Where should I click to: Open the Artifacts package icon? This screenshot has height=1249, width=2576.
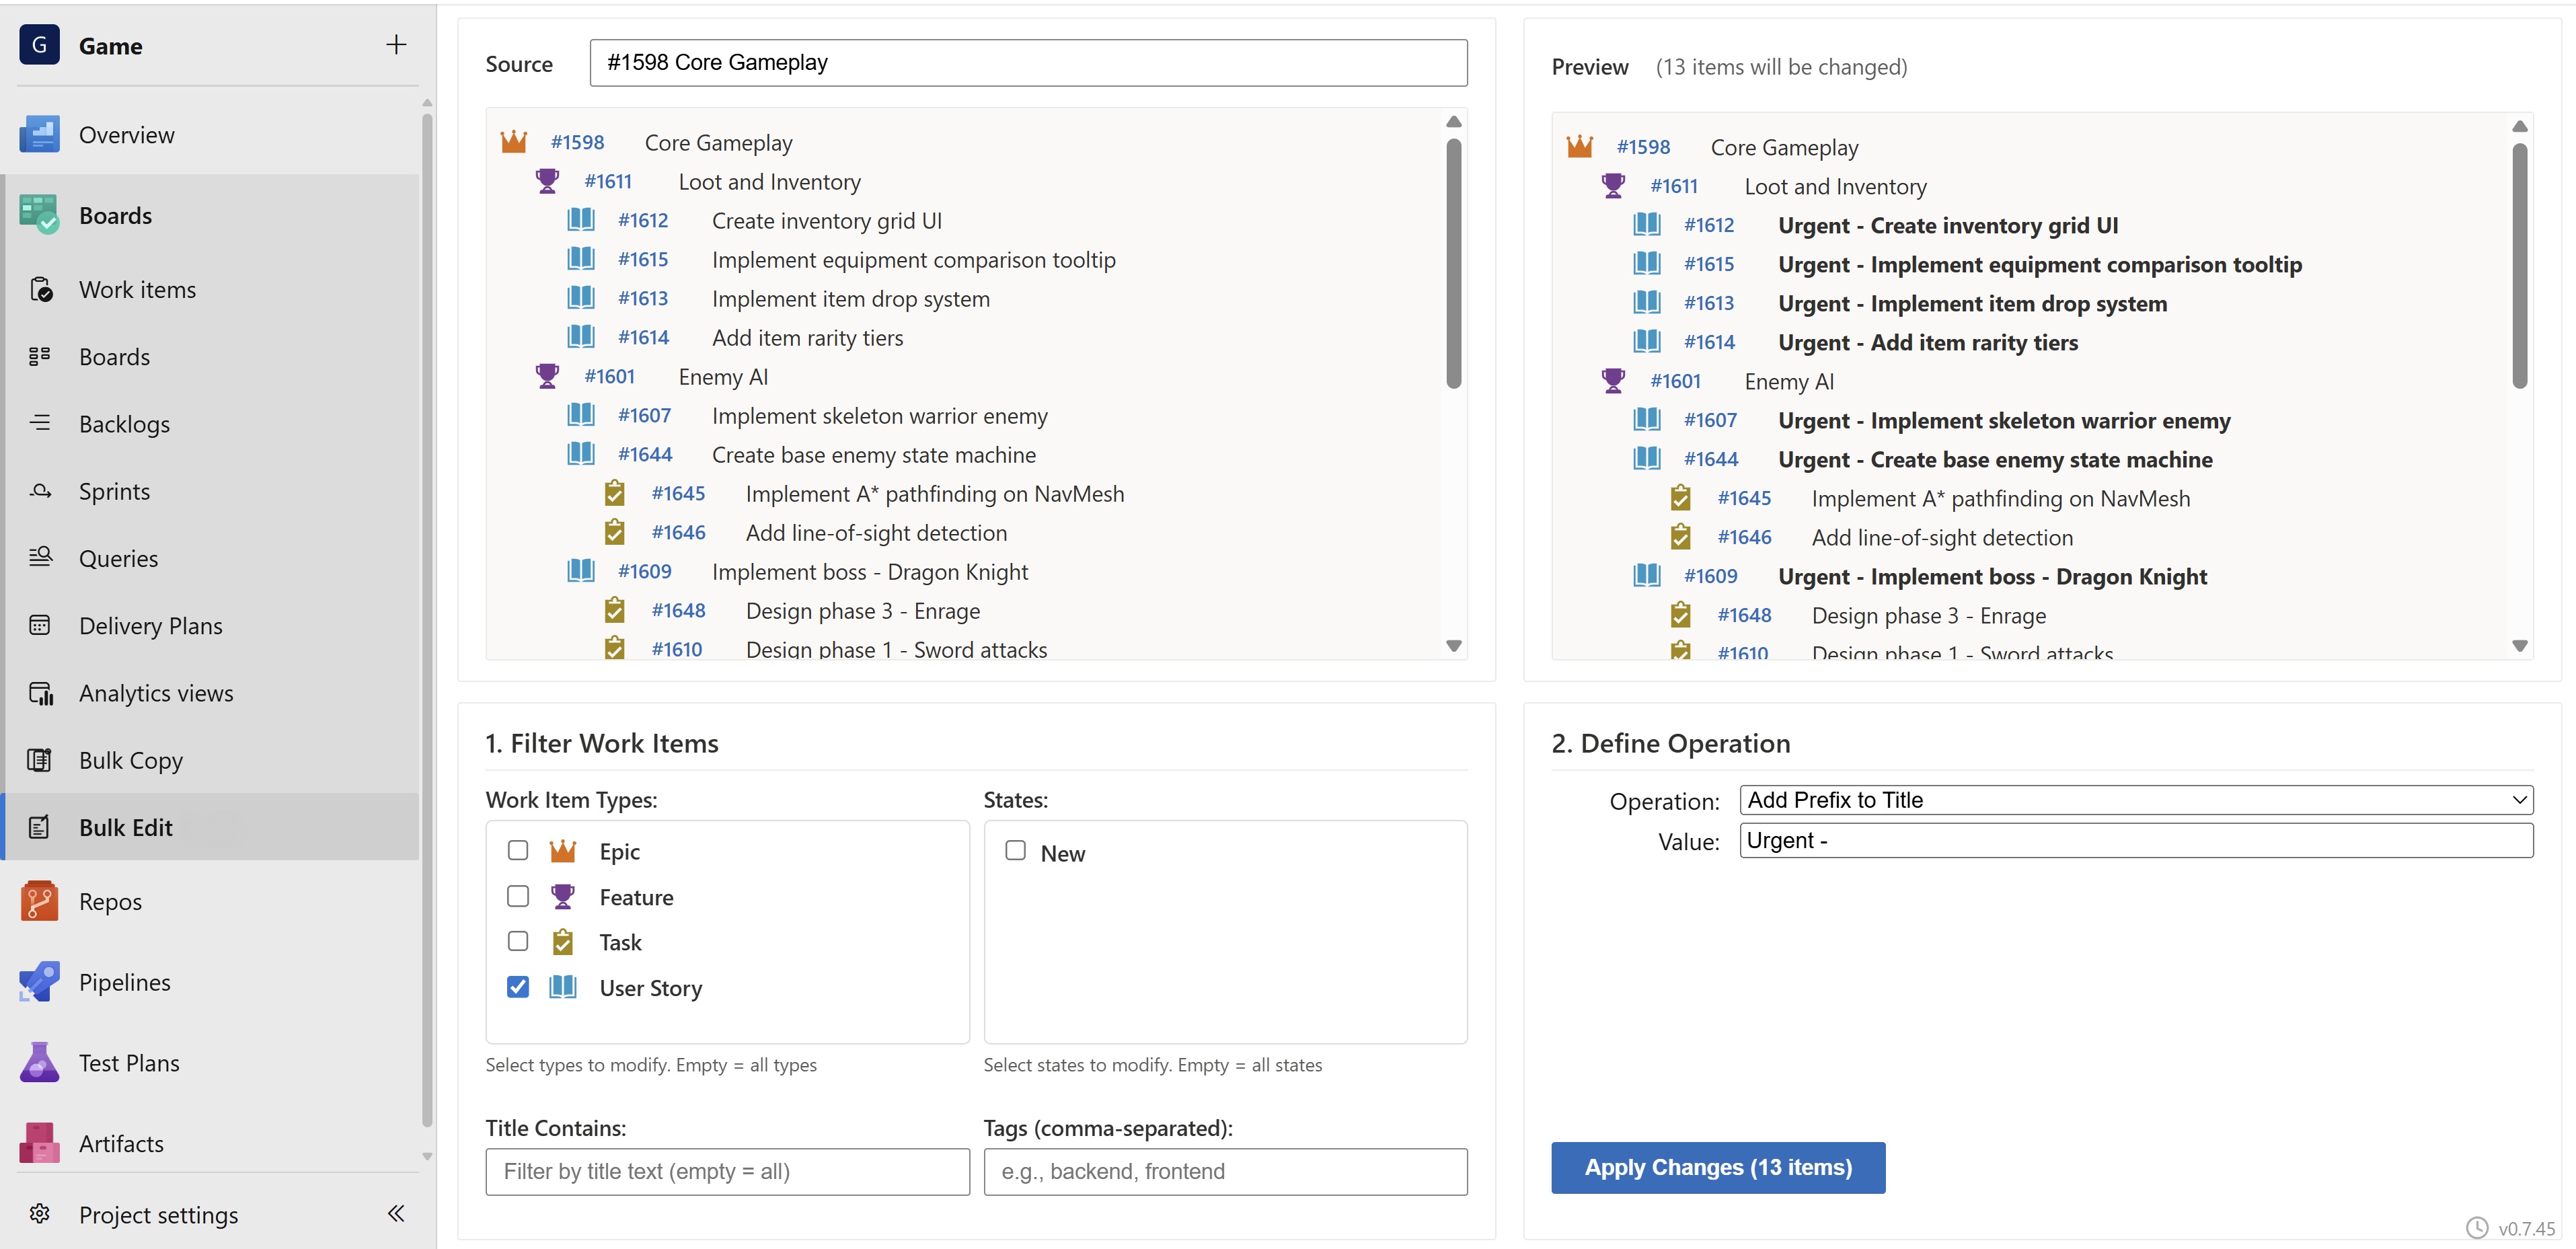(x=39, y=1143)
